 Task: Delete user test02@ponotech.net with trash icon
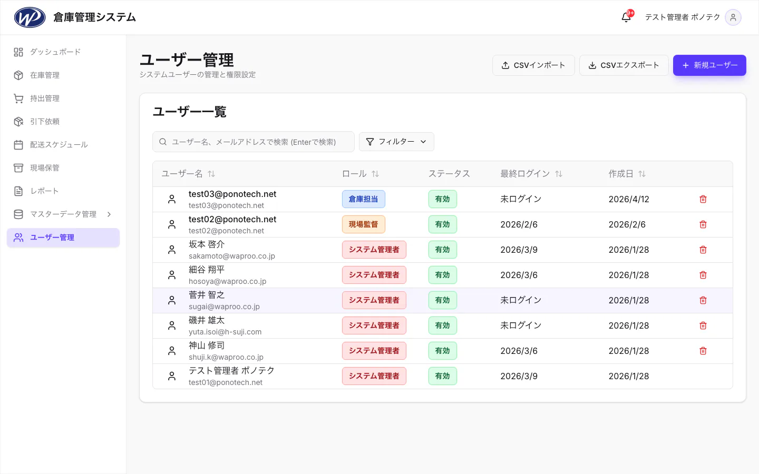click(x=703, y=224)
